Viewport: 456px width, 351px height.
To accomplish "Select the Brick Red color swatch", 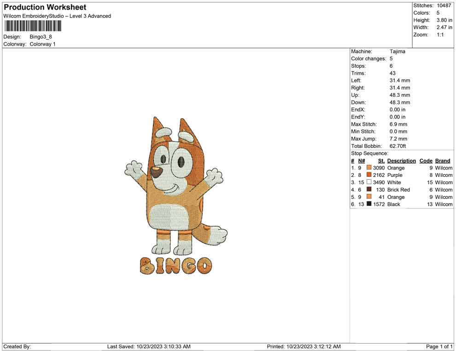I will (x=369, y=189).
